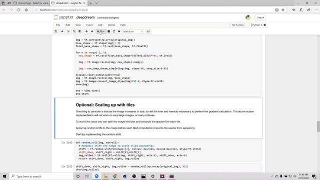Add this page to favorites
The width and height of the screenshot is (320, 180).
point(283,10)
